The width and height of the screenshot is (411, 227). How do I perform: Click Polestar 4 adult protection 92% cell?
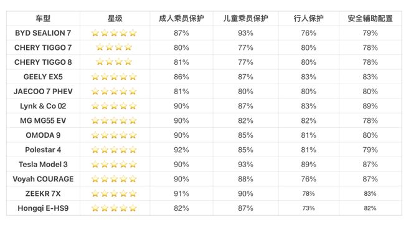click(181, 150)
